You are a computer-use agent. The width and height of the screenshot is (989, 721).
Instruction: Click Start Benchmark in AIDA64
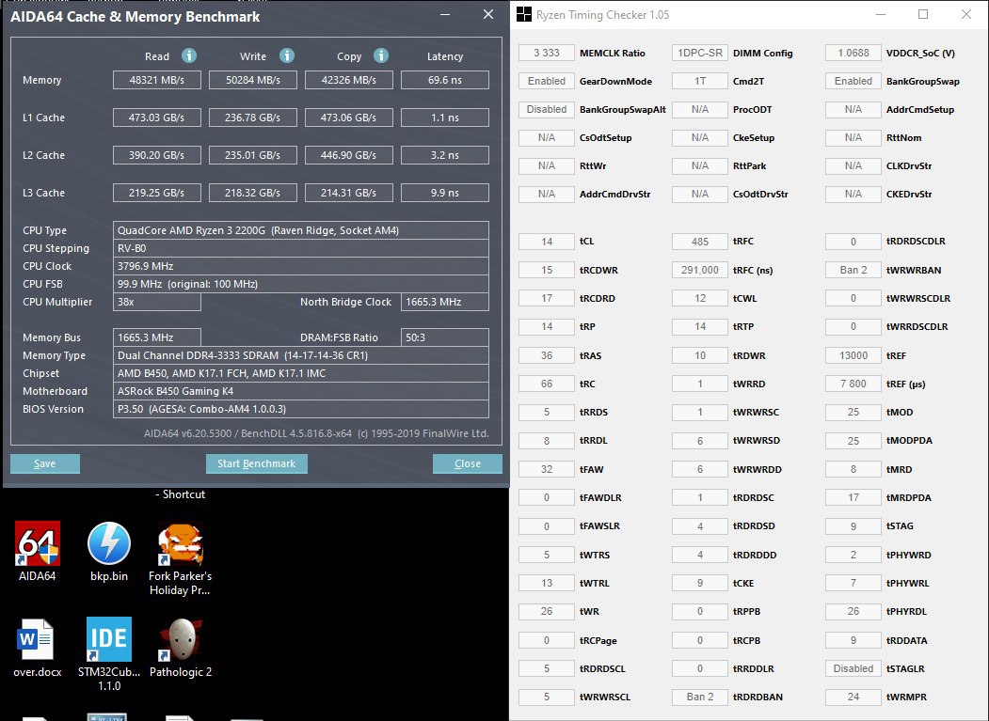click(x=257, y=463)
